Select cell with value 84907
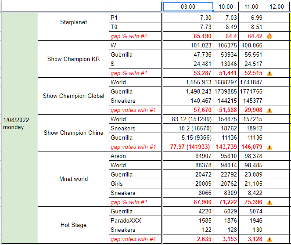The width and height of the screenshot is (291, 245). point(188,156)
